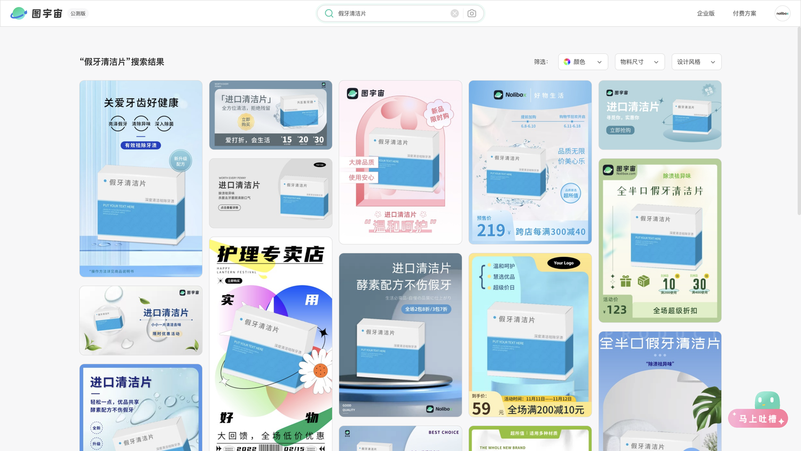Viewport: 801px width, 451px height.
Task: Open the 物料尺寸 filter dropdown
Action: tap(640, 62)
